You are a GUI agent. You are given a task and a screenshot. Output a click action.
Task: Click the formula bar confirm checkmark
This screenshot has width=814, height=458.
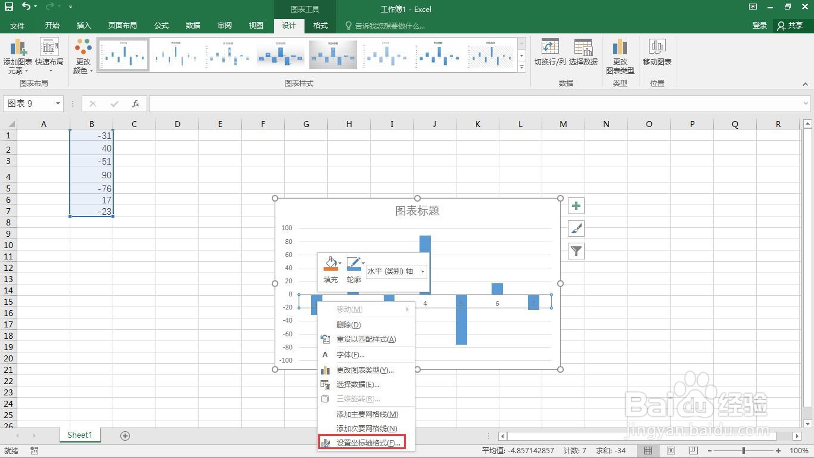[x=114, y=104]
